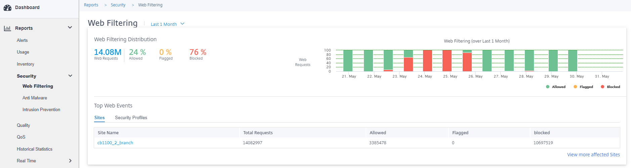The width and height of the screenshot is (631, 168).
Task: Open the Last 1 Month dropdown
Action: click(x=167, y=24)
